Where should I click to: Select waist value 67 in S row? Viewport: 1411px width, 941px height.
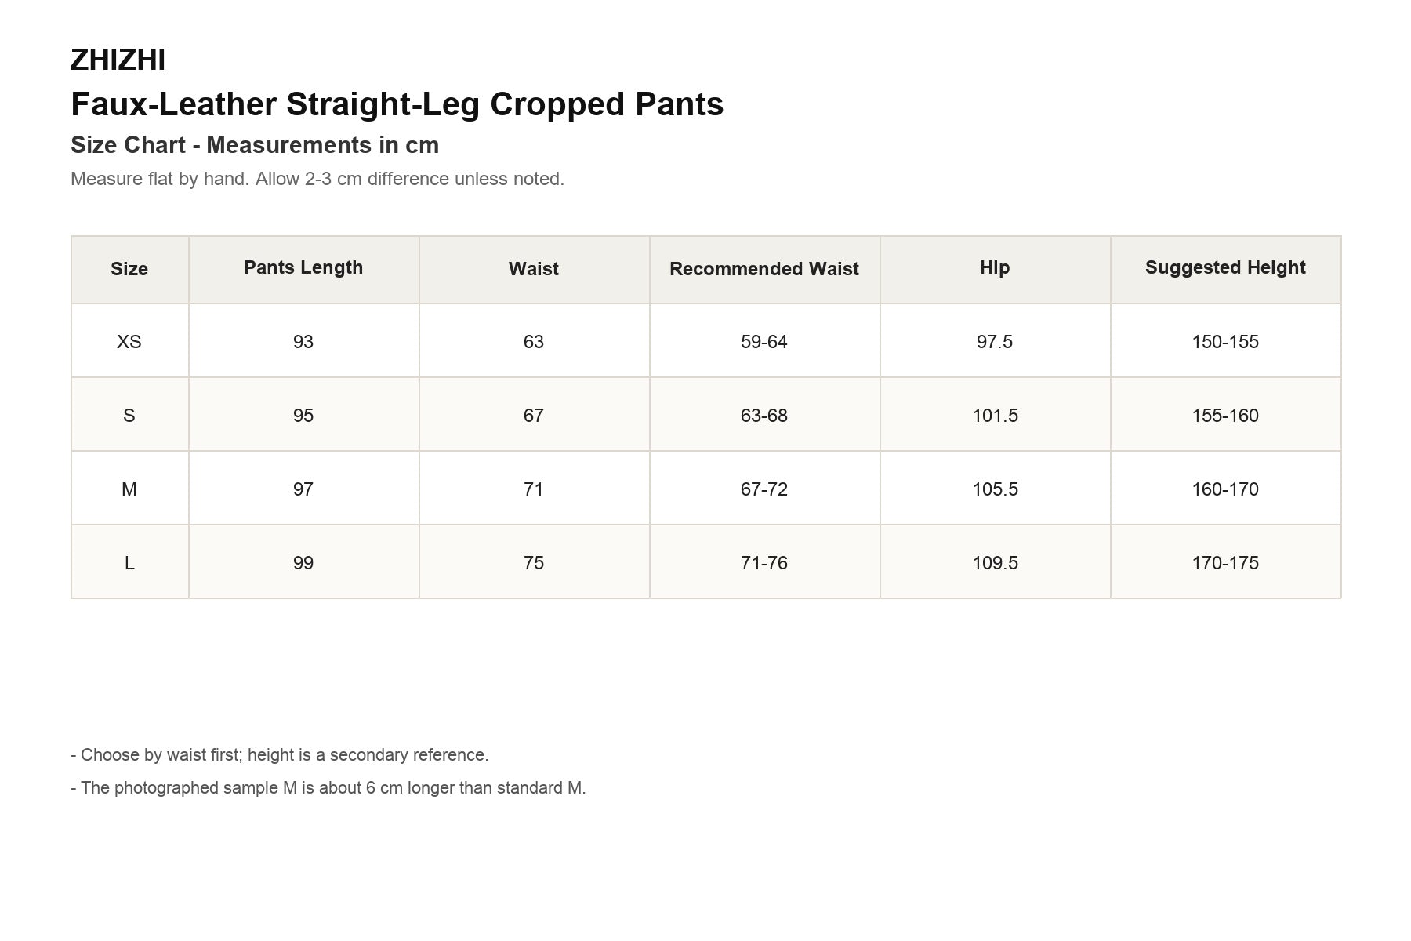point(534,416)
